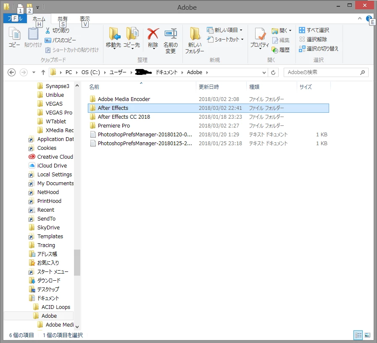Select the Premiere Pro folder
The height and width of the screenshot is (343, 377).
click(x=208, y=126)
